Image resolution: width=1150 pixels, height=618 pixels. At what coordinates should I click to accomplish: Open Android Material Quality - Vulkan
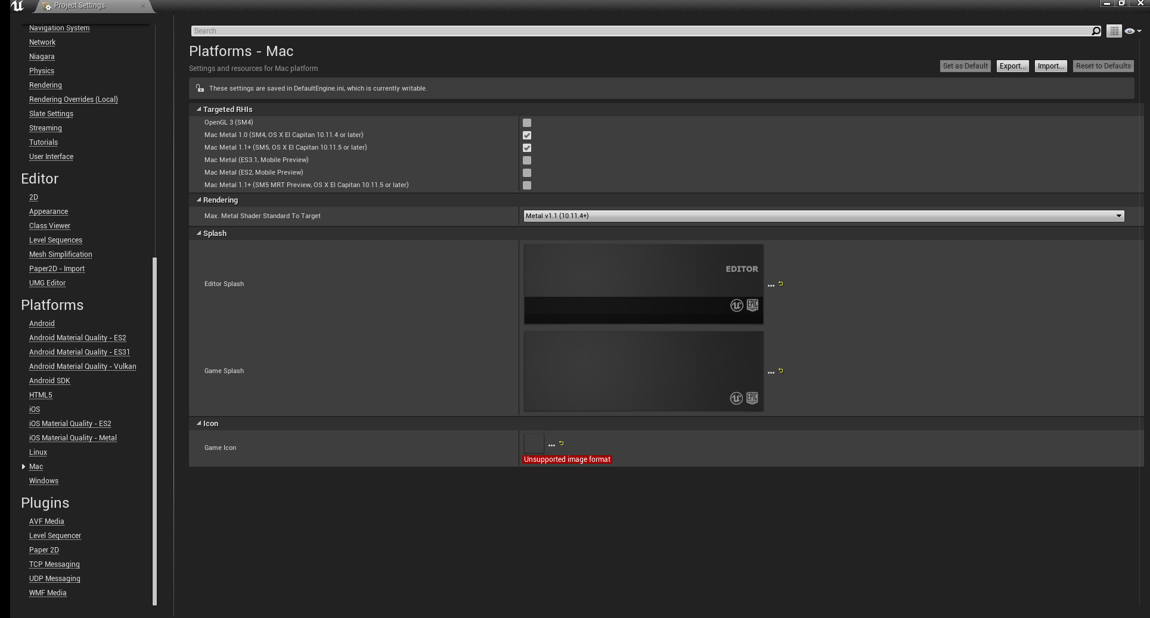[82, 367]
